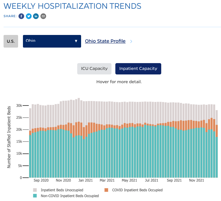Share via Twitter icon
The image size is (221, 201).
pos(29,16)
